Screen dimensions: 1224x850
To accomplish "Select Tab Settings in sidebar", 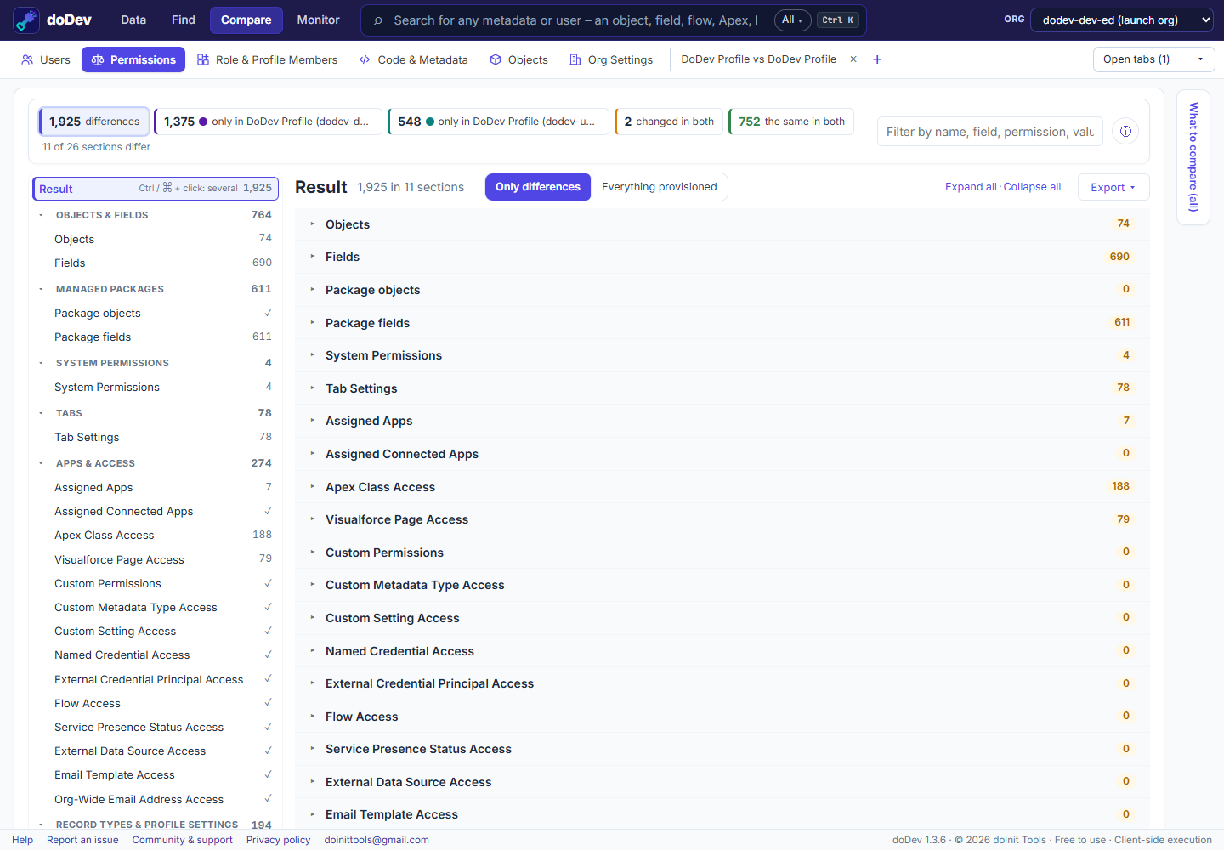I will tap(156, 438).
